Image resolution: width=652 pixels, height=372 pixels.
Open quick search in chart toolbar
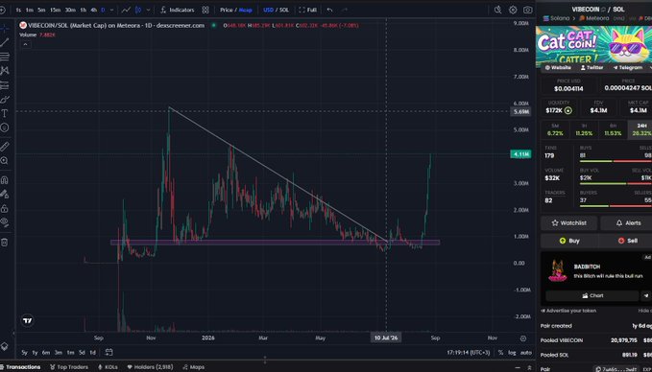[497, 10]
